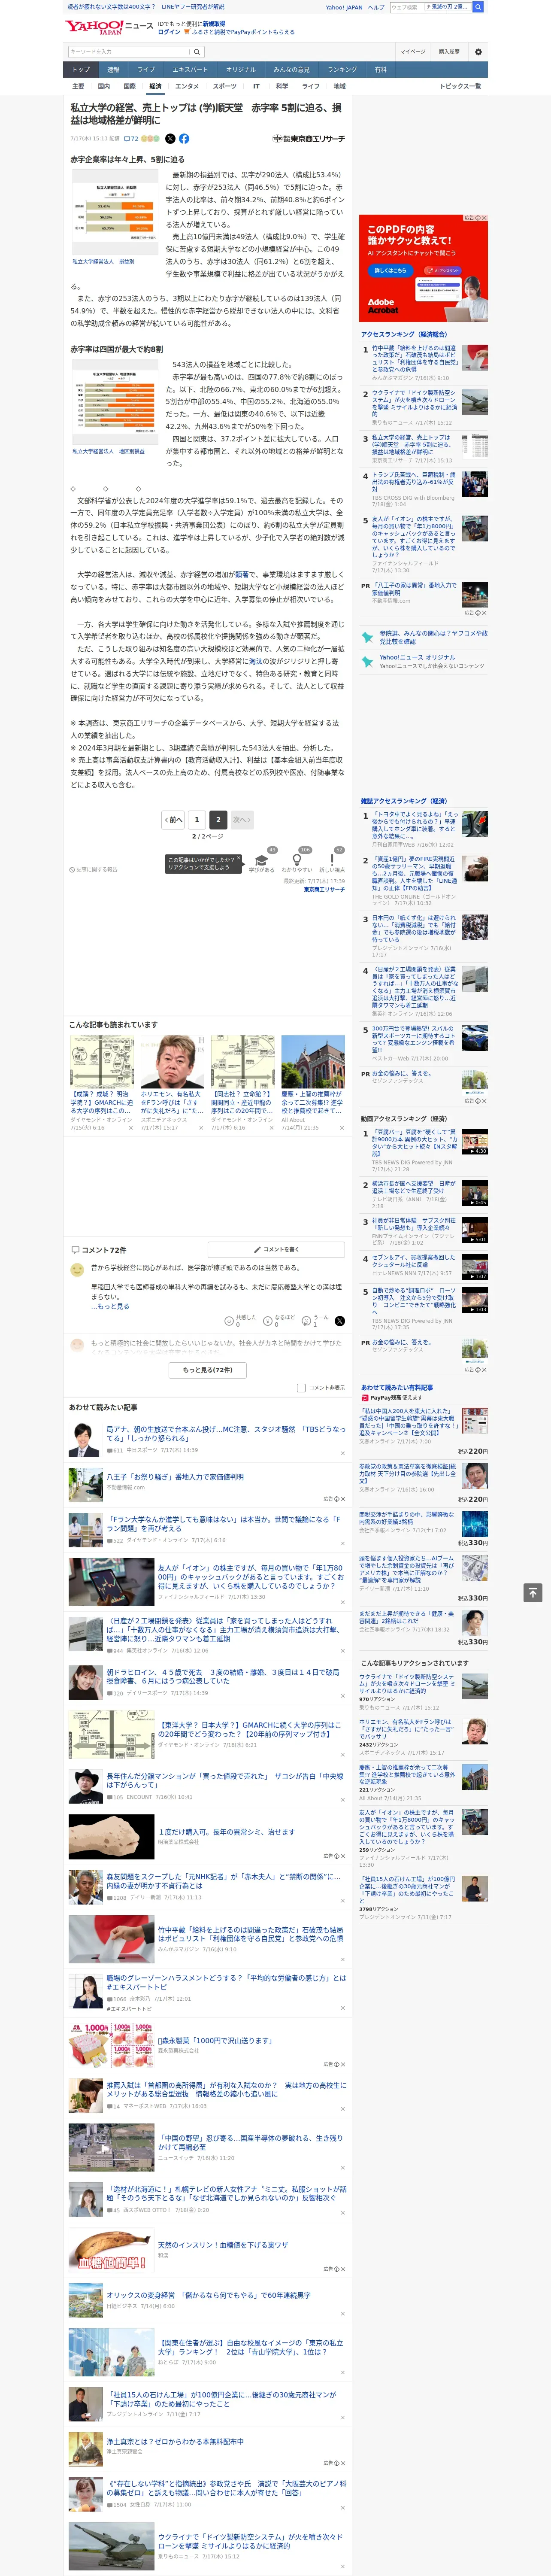Screen dimensions: 551x2576
Task: Click the コメントを書く button
Action: 276,1250
